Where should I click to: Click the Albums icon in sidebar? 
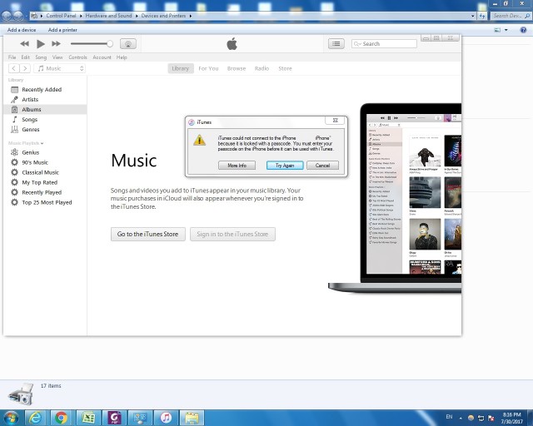[x=14, y=109]
